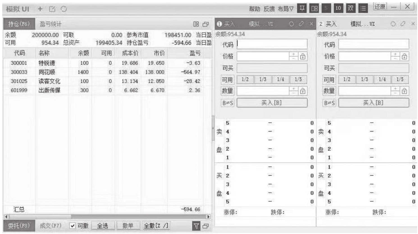Close panel 1 买入
Image resolution: width=418 pixels, height=234 pixels.
click(311, 24)
